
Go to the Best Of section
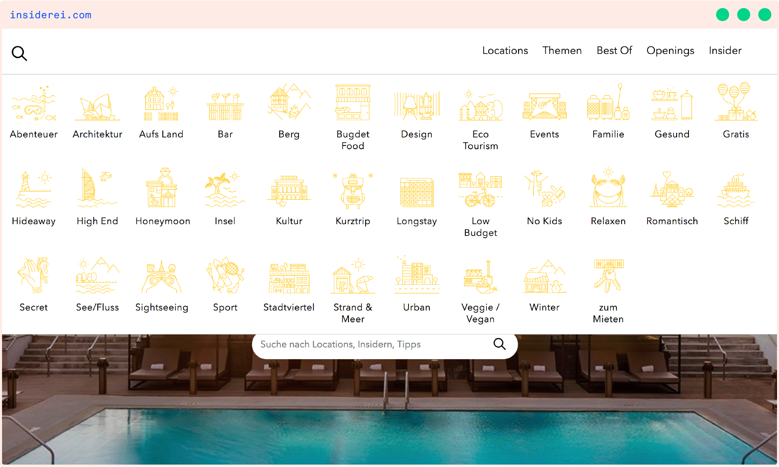614,51
